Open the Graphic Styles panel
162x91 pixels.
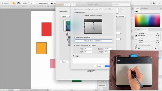tap(103, 82)
